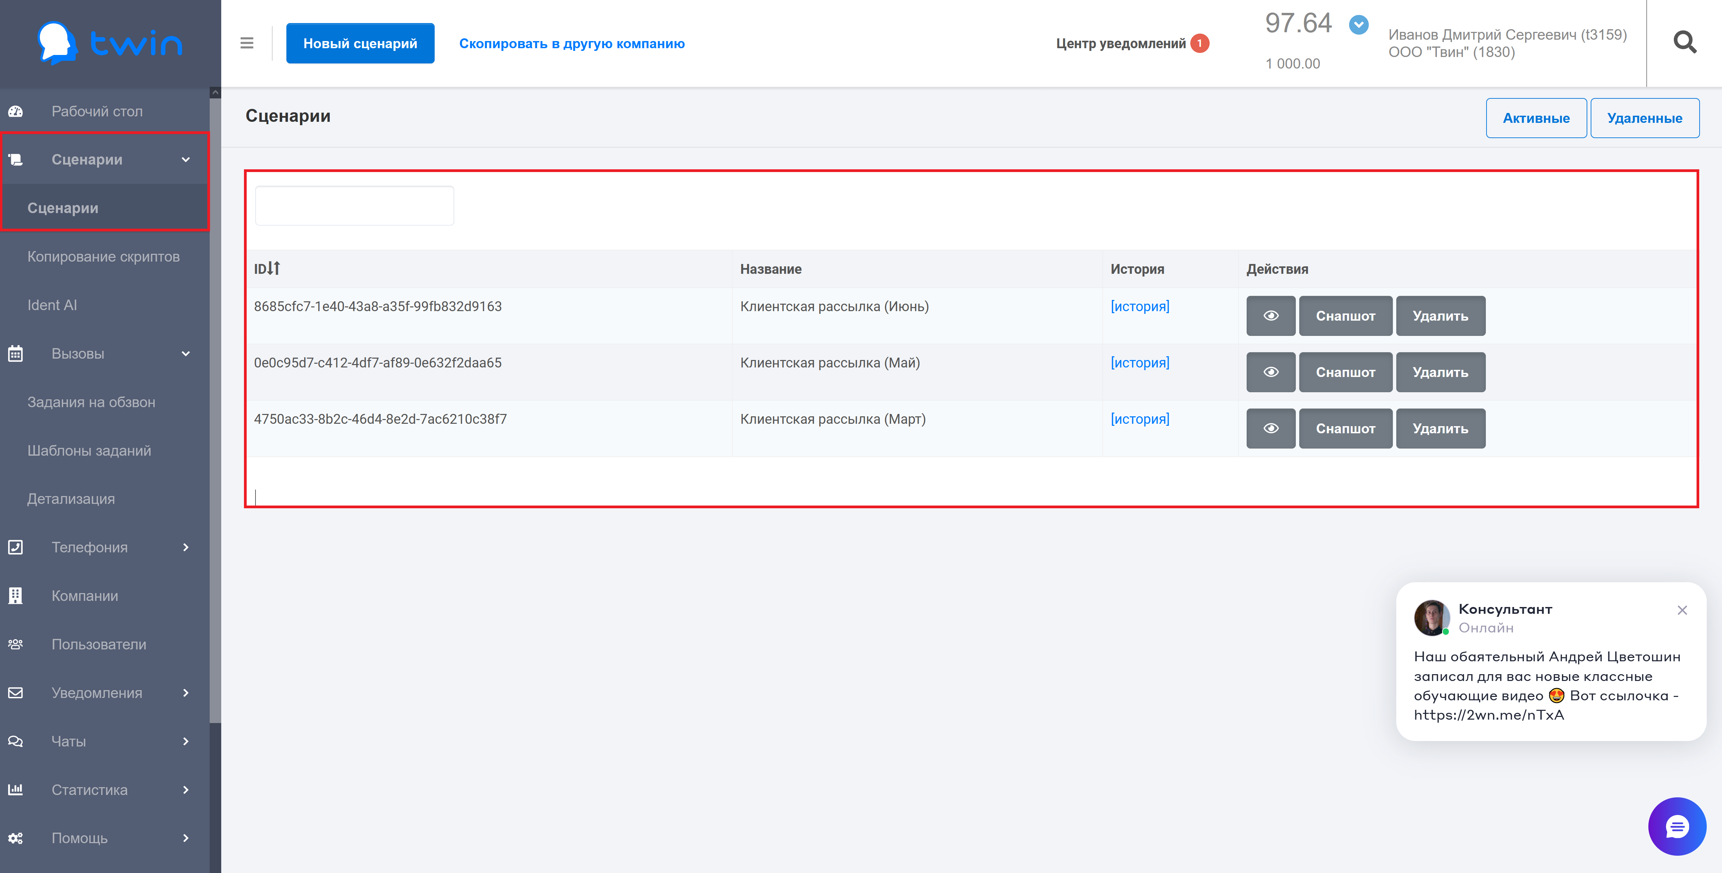Click the Компании building icon
Viewport: 1722px width, 873px height.
(x=15, y=595)
